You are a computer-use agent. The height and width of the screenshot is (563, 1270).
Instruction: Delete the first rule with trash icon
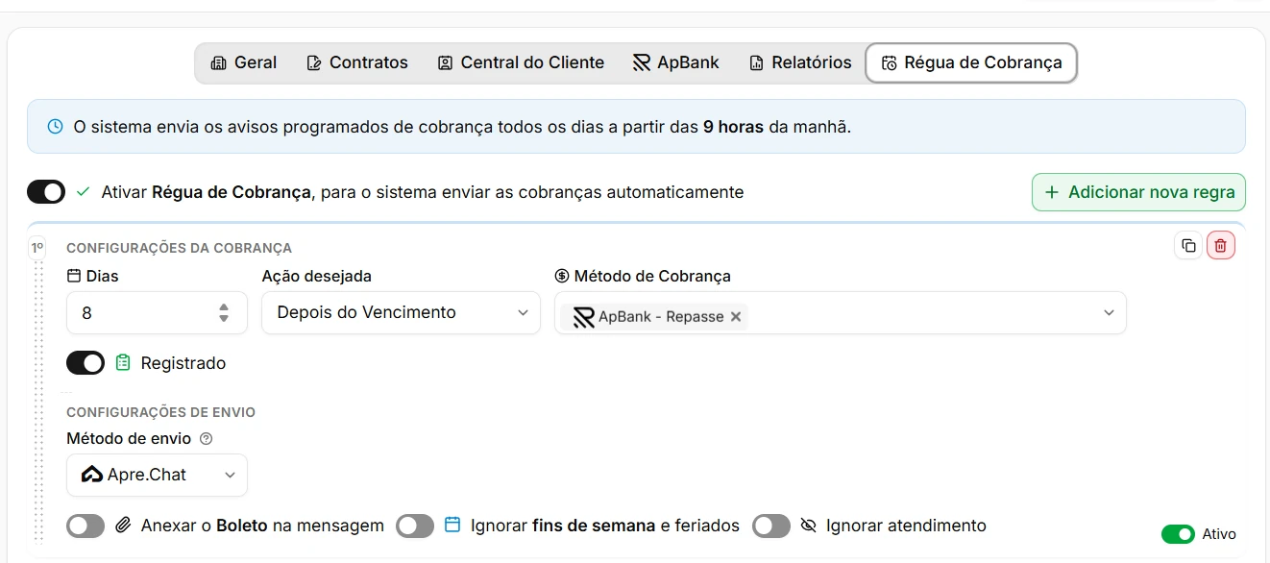(1221, 246)
